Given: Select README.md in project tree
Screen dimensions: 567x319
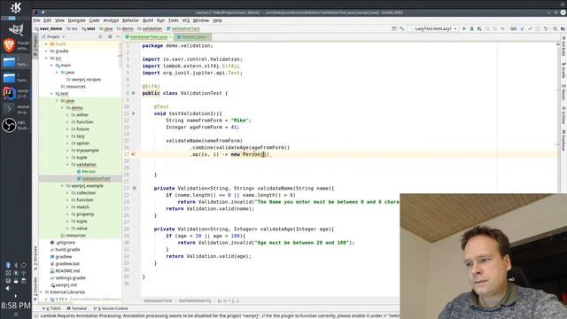Looking at the screenshot, I should pyautogui.click(x=67, y=271).
